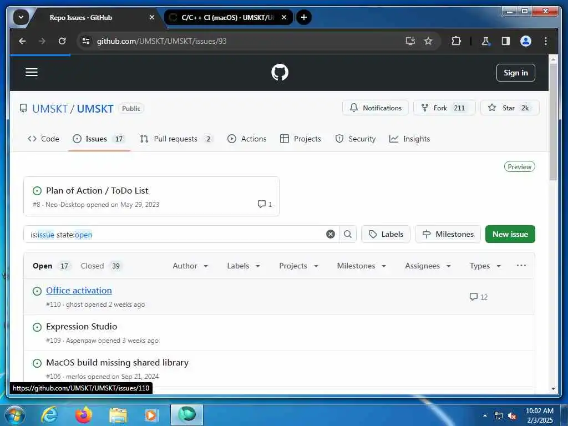Open the browser extensions puzzle icon
The image size is (568, 426).
click(456, 41)
